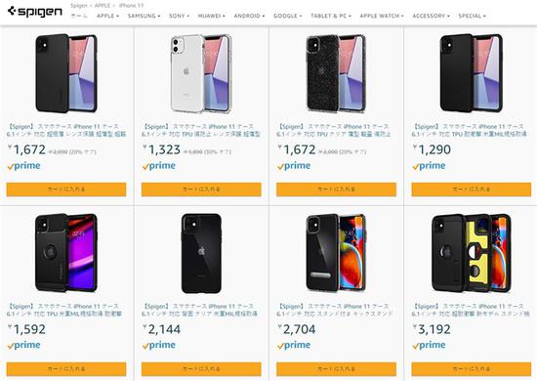Open the kickstand case ¥2,704 image
This screenshot has height=381, width=537.
[336, 253]
